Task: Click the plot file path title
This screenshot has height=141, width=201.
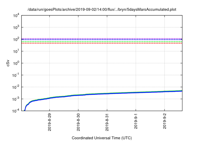Action: coord(102,9)
